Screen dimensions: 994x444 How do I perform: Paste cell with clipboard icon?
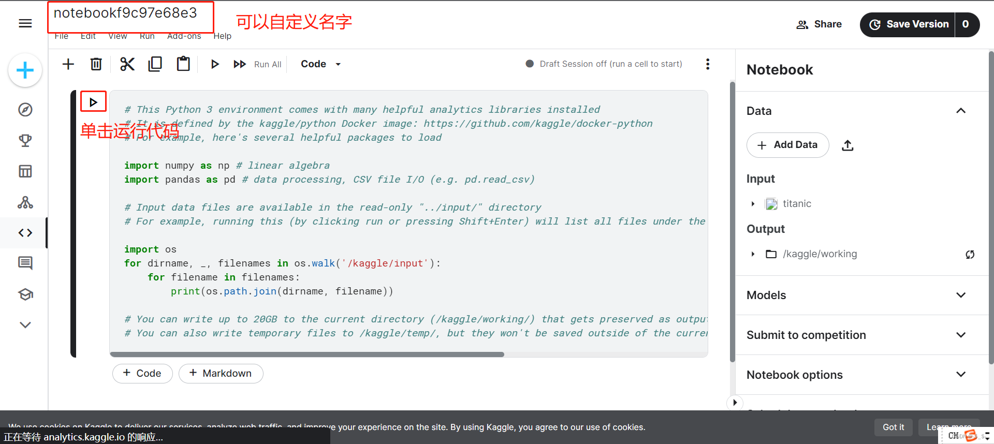183,64
